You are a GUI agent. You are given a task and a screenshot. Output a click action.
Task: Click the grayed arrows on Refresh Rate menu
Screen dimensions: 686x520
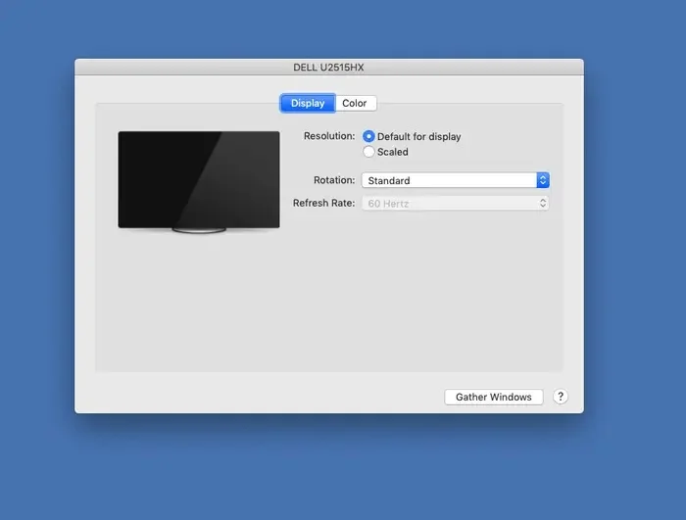tap(543, 204)
